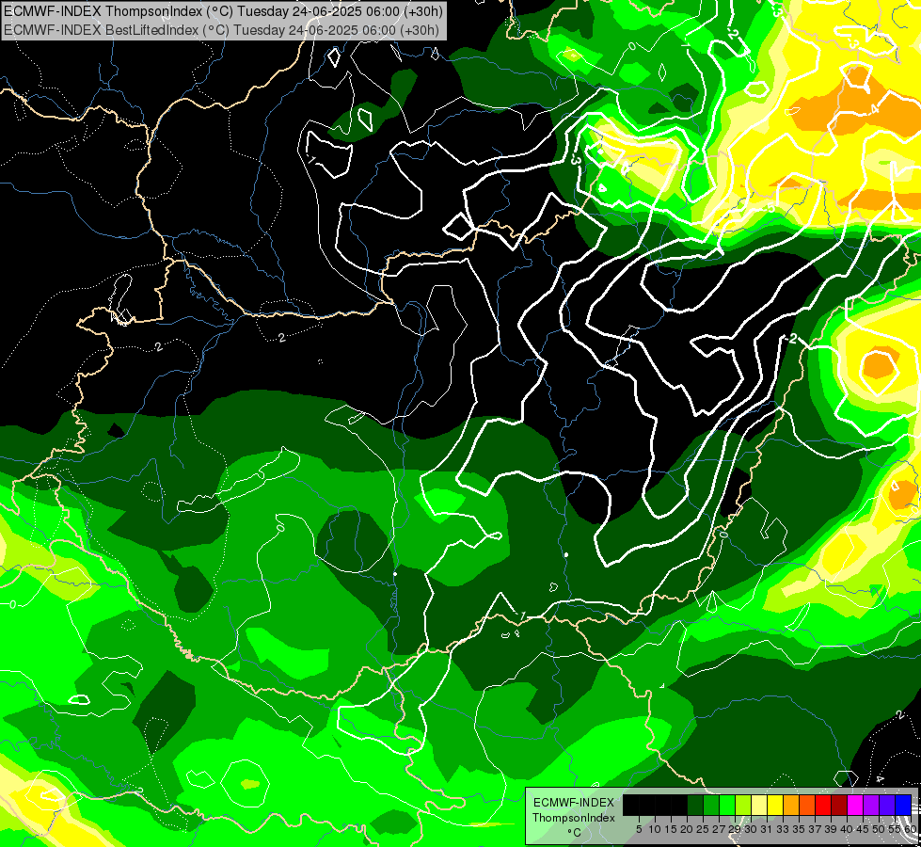Pick the purple 45–50 legend swatch

871,805
